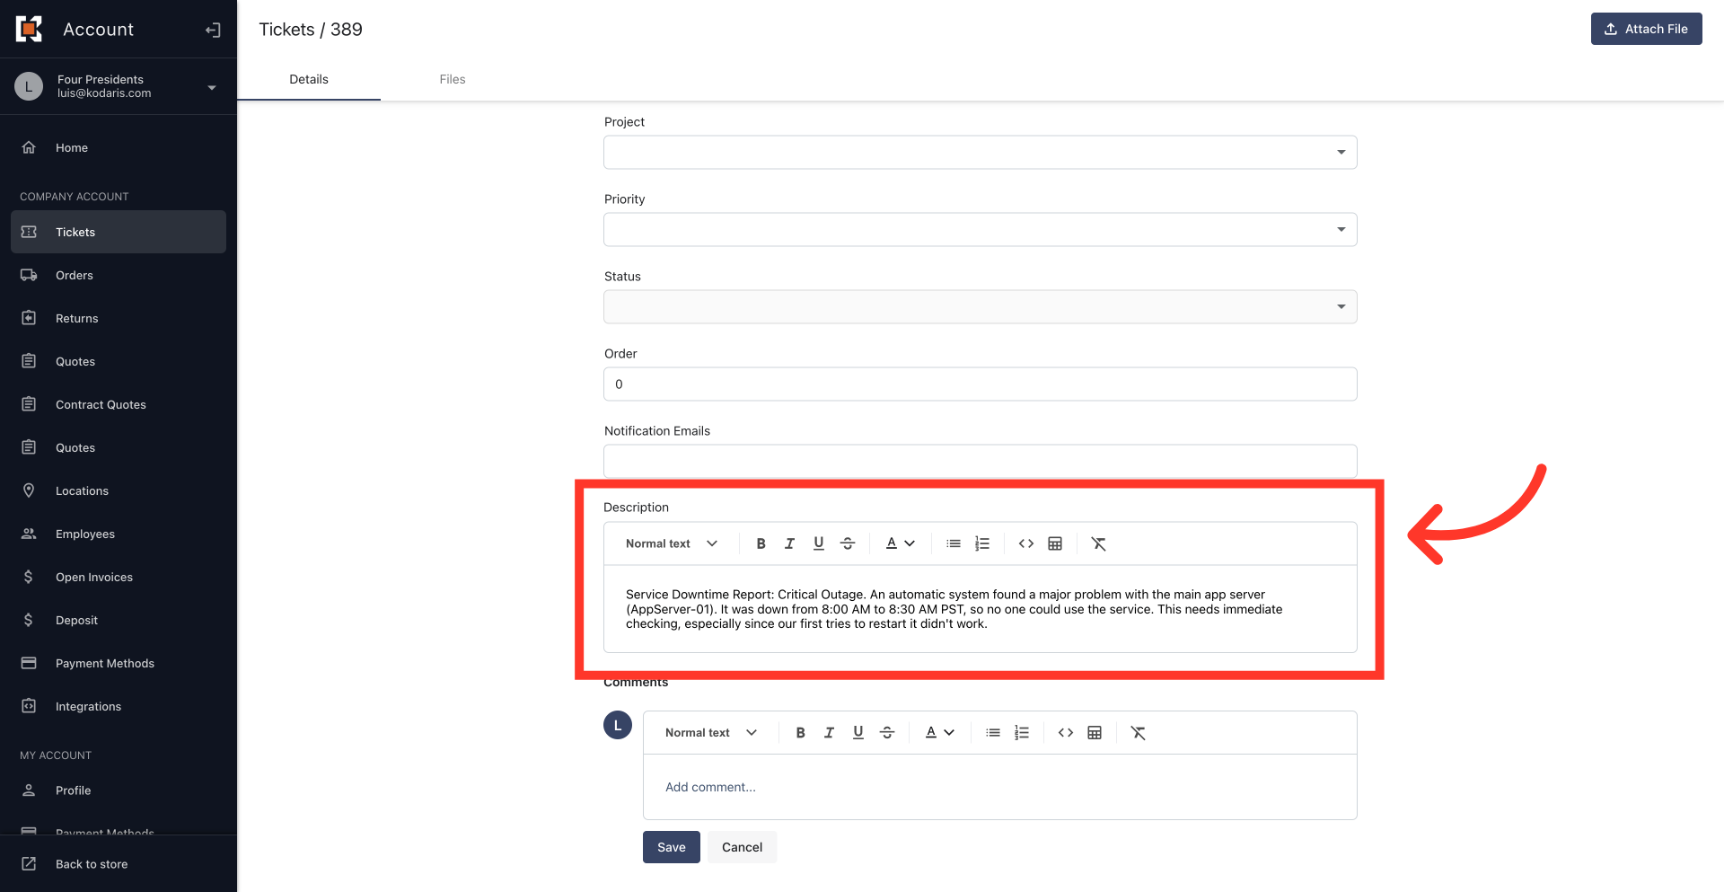Toggle underline in Comments editor
Viewport: 1724px width, 892px height.
(x=858, y=733)
